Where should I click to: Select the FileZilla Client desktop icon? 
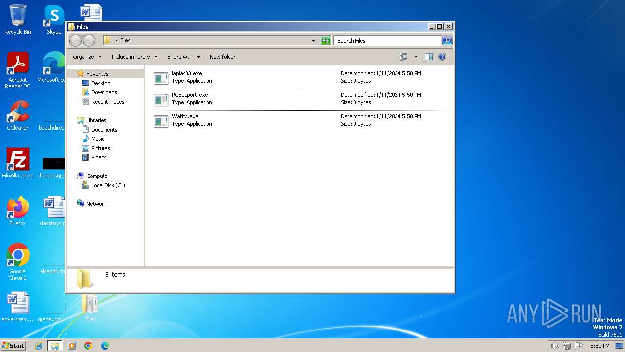tap(18, 163)
